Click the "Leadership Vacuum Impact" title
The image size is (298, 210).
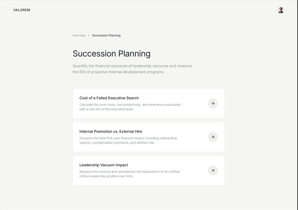[104, 165]
